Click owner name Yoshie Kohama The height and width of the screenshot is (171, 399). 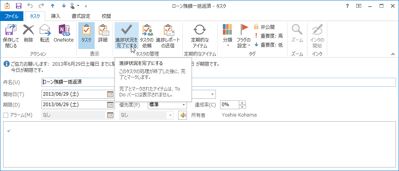click(x=239, y=115)
